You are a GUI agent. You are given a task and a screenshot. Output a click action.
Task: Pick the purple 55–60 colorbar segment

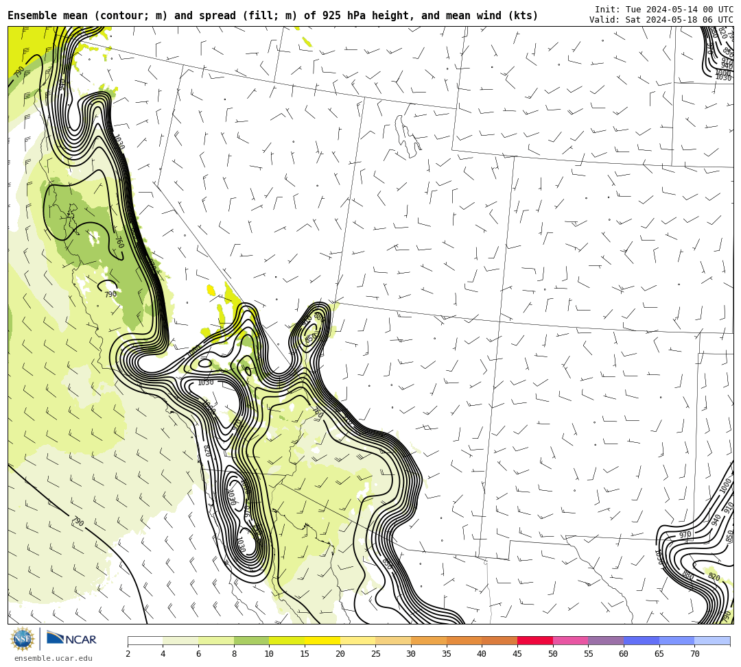coord(606,640)
